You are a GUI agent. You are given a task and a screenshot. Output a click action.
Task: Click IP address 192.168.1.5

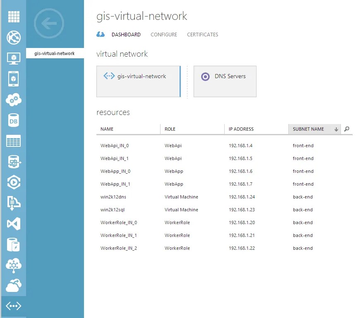[240, 158]
